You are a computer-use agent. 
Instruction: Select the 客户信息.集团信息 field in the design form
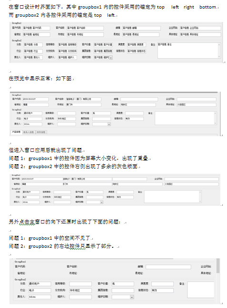(x=103, y=51)
